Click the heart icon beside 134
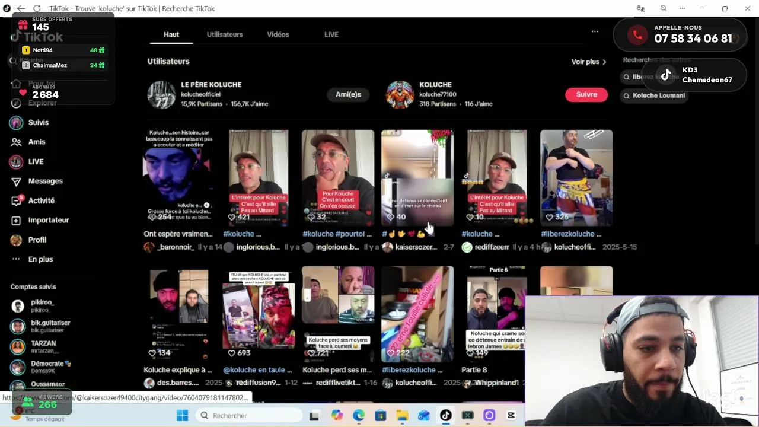This screenshot has height=427, width=759. (x=152, y=353)
